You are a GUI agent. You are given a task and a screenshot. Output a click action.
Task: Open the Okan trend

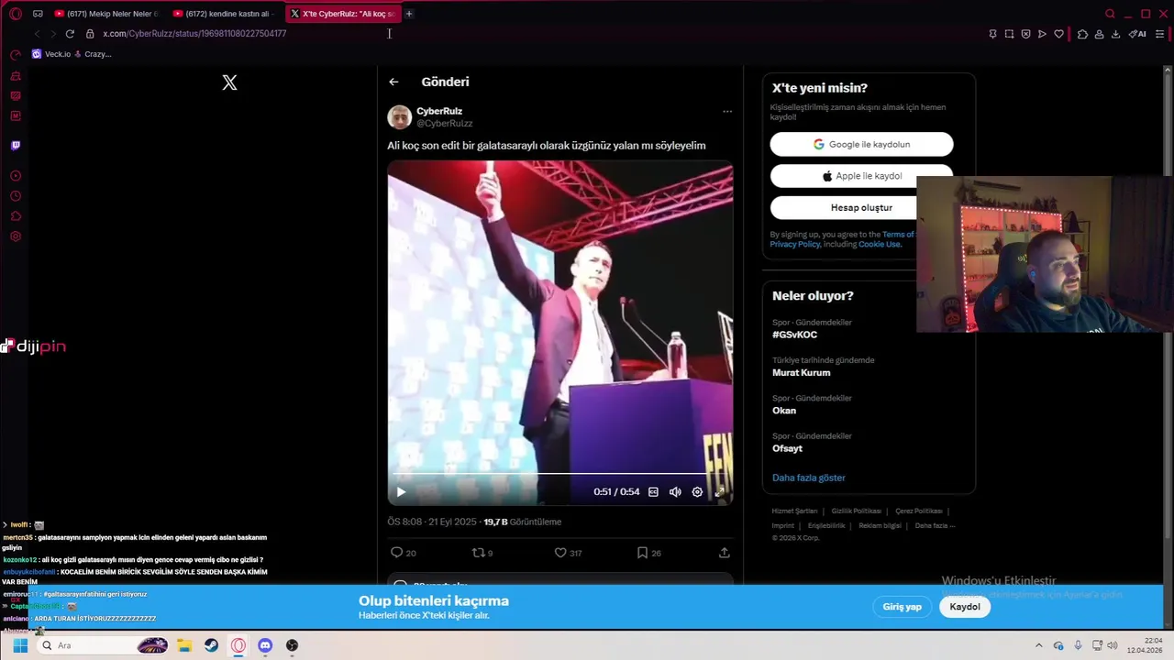coord(784,411)
